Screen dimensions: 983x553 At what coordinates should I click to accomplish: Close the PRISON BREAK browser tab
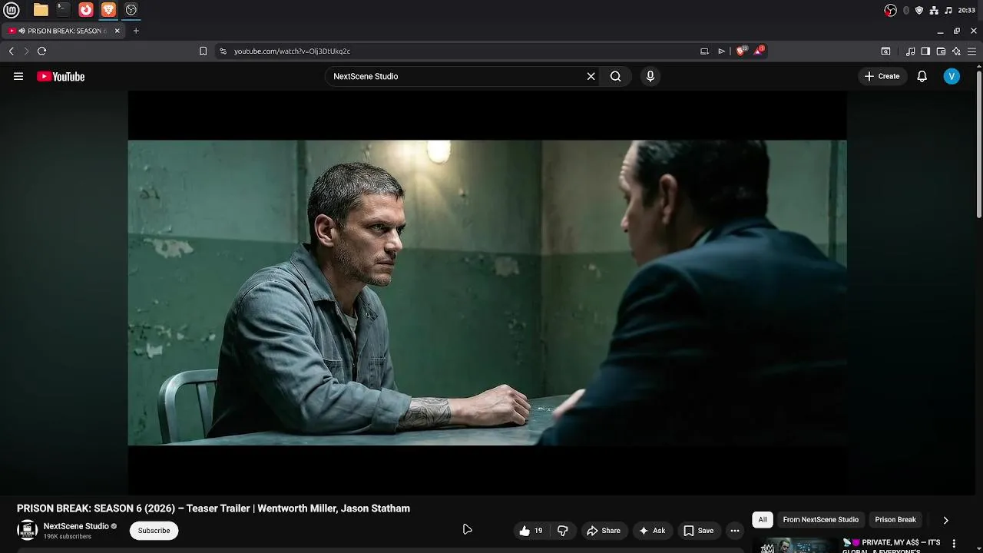(x=117, y=31)
